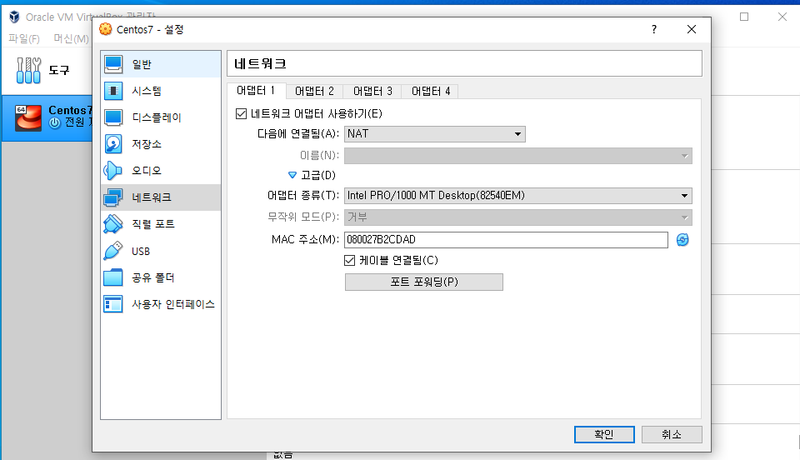The width and height of the screenshot is (800, 460).
Task: Open the Promiscuous Mode (무작위 모드) dropdown
Action: coord(517,217)
